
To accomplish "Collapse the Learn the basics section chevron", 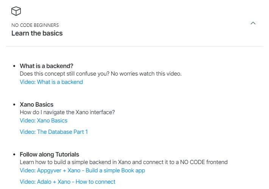I will tap(253, 23).
